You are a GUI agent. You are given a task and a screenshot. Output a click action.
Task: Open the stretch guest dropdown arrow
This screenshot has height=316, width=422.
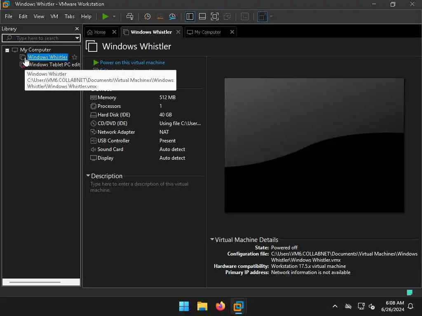271,16
